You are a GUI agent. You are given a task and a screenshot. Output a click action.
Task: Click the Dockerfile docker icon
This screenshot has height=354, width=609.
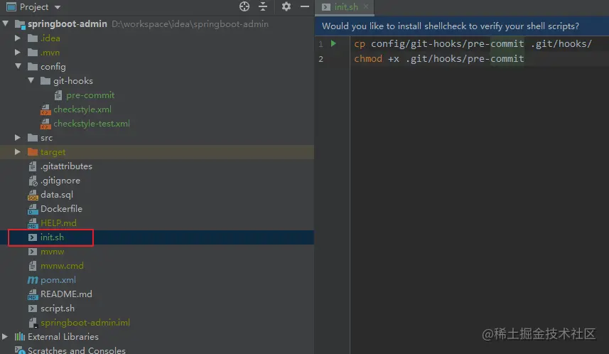point(33,209)
